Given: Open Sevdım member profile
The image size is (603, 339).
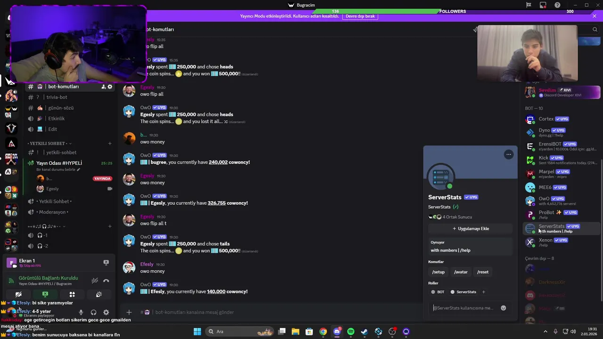Looking at the screenshot, I should [x=562, y=92].
